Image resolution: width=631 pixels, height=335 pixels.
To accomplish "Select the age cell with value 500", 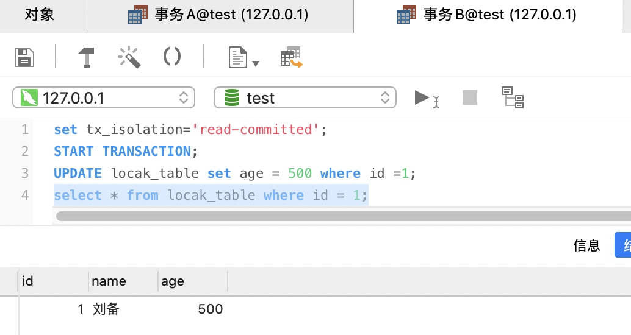I will click(x=193, y=309).
